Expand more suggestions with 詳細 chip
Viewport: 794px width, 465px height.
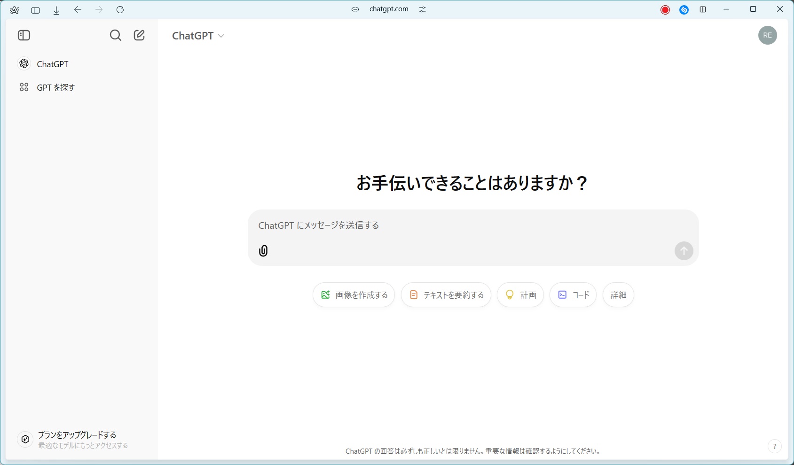618,295
